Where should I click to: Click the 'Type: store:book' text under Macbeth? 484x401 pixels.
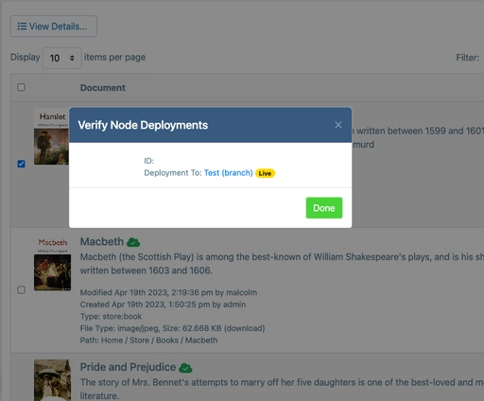[x=111, y=316]
